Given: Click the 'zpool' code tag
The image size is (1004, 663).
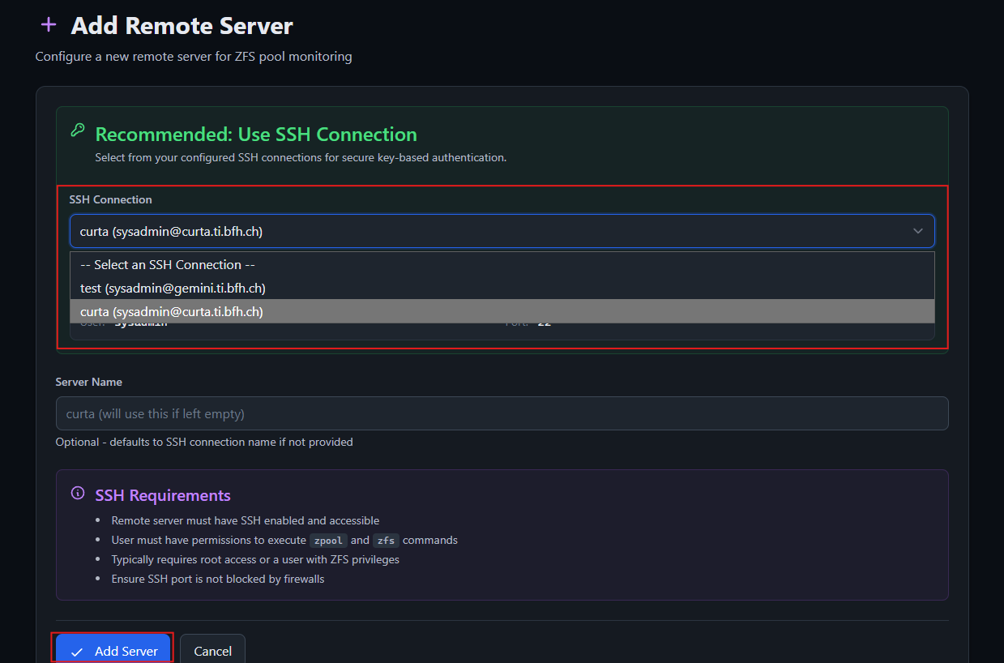Looking at the screenshot, I should coord(328,541).
